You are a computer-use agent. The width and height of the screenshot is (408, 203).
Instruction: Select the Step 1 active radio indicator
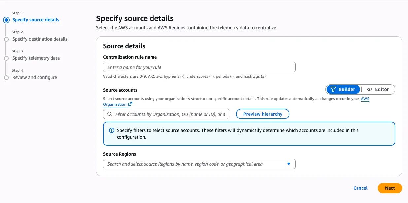[6, 20]
